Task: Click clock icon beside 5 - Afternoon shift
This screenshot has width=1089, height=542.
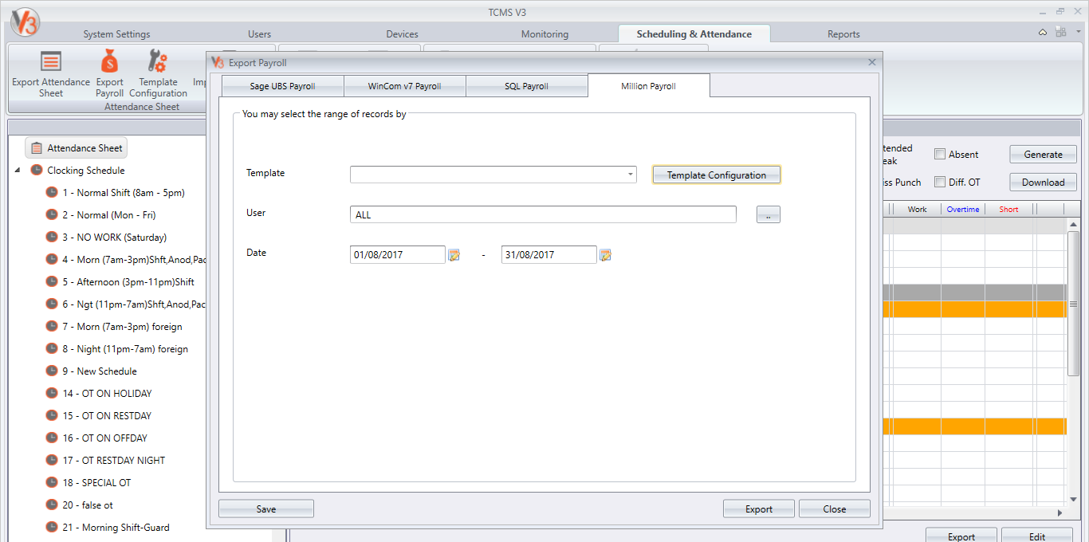Action: point(52,282)
